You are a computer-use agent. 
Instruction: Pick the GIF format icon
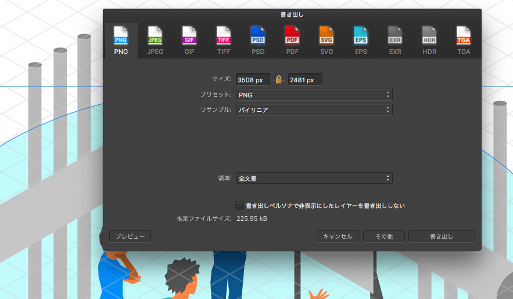coord(189,41)
